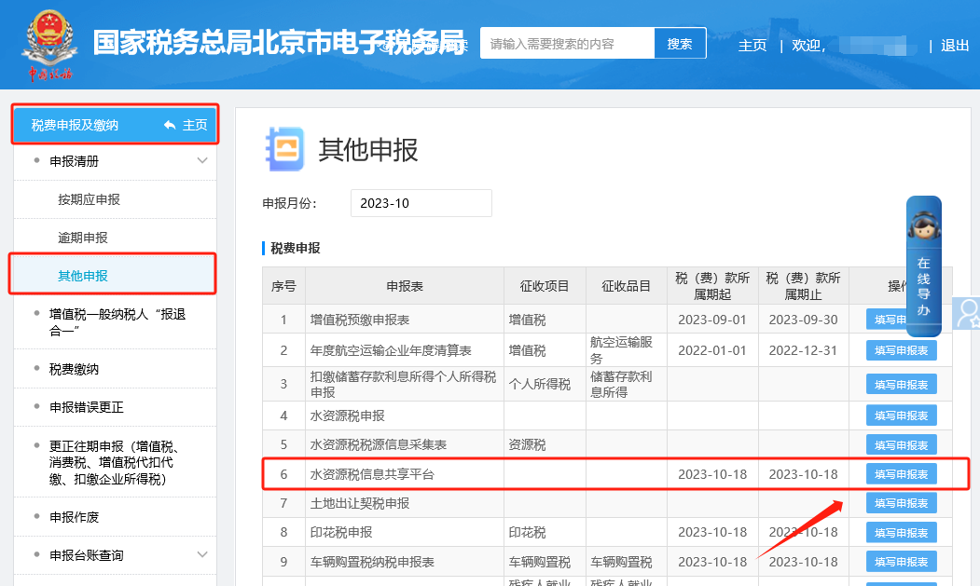This screenshot has width=980, height=586.
Task: Click 填写申报表 for 水资源税申报
Action: click(x=902, y=416)
